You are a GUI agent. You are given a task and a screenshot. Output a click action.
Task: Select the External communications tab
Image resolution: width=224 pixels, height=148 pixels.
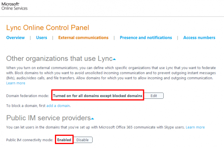[x=83, y=38]
